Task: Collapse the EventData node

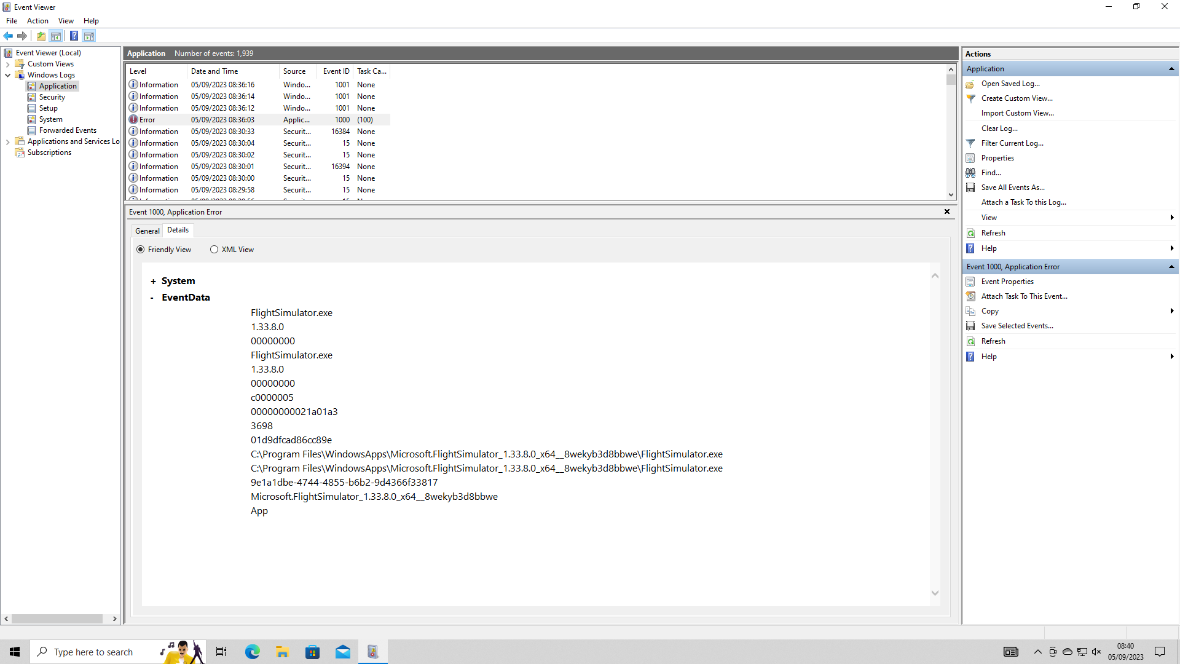Action: (152, 298)
